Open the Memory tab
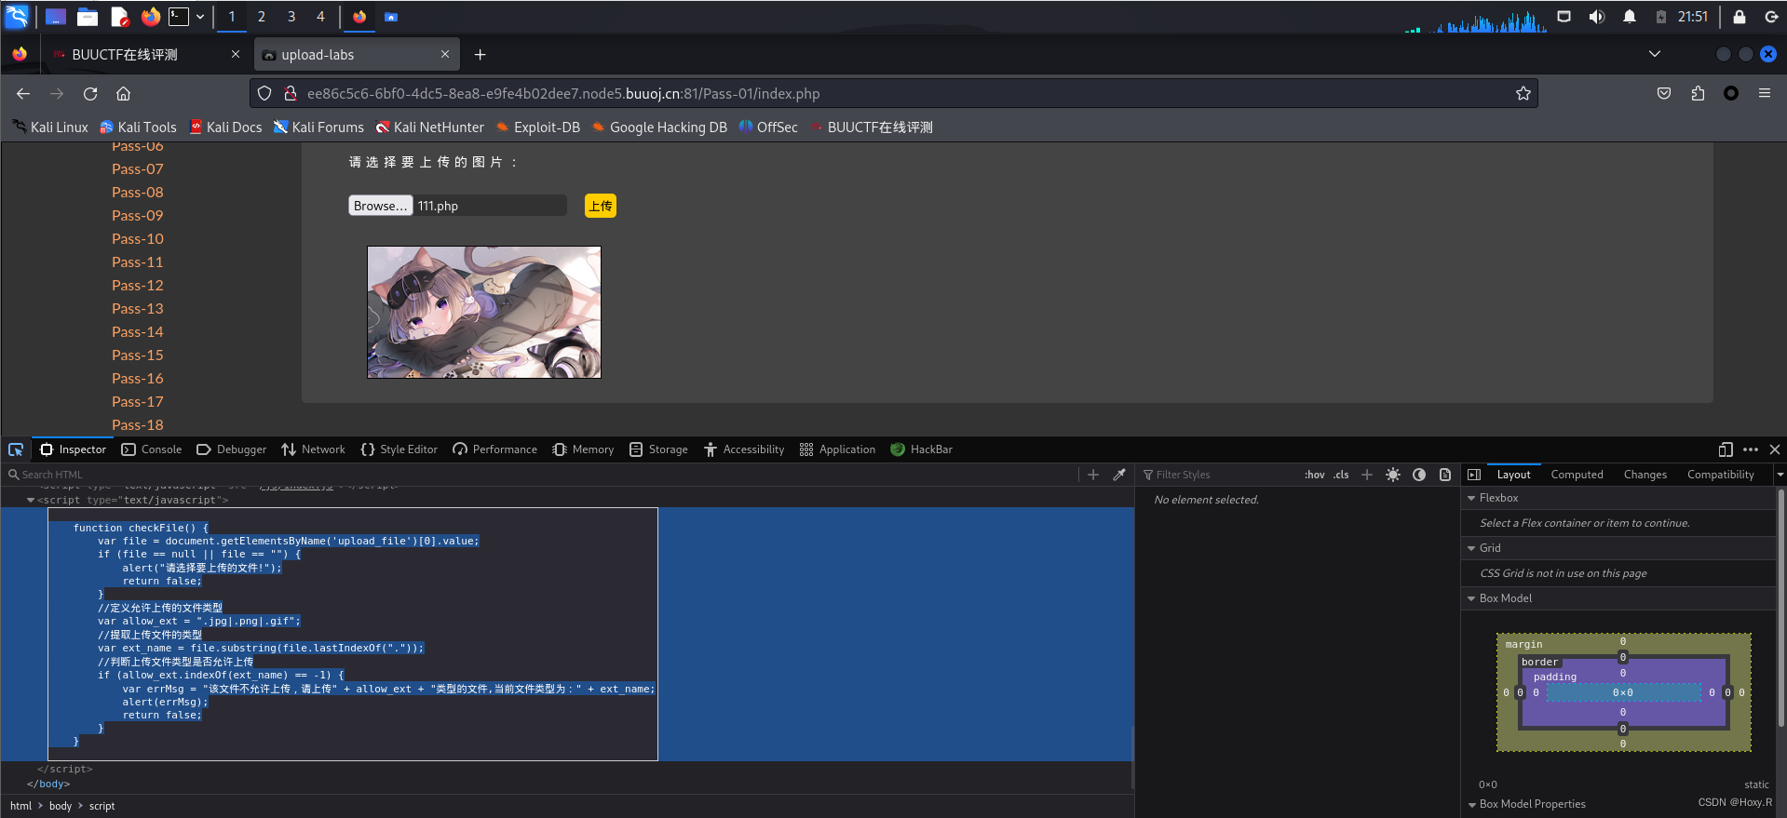Image resolution: width=1787 pixels, height=818 pixels. [x=583, y=449]
